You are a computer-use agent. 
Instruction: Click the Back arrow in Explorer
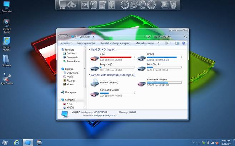pos(61,37)
